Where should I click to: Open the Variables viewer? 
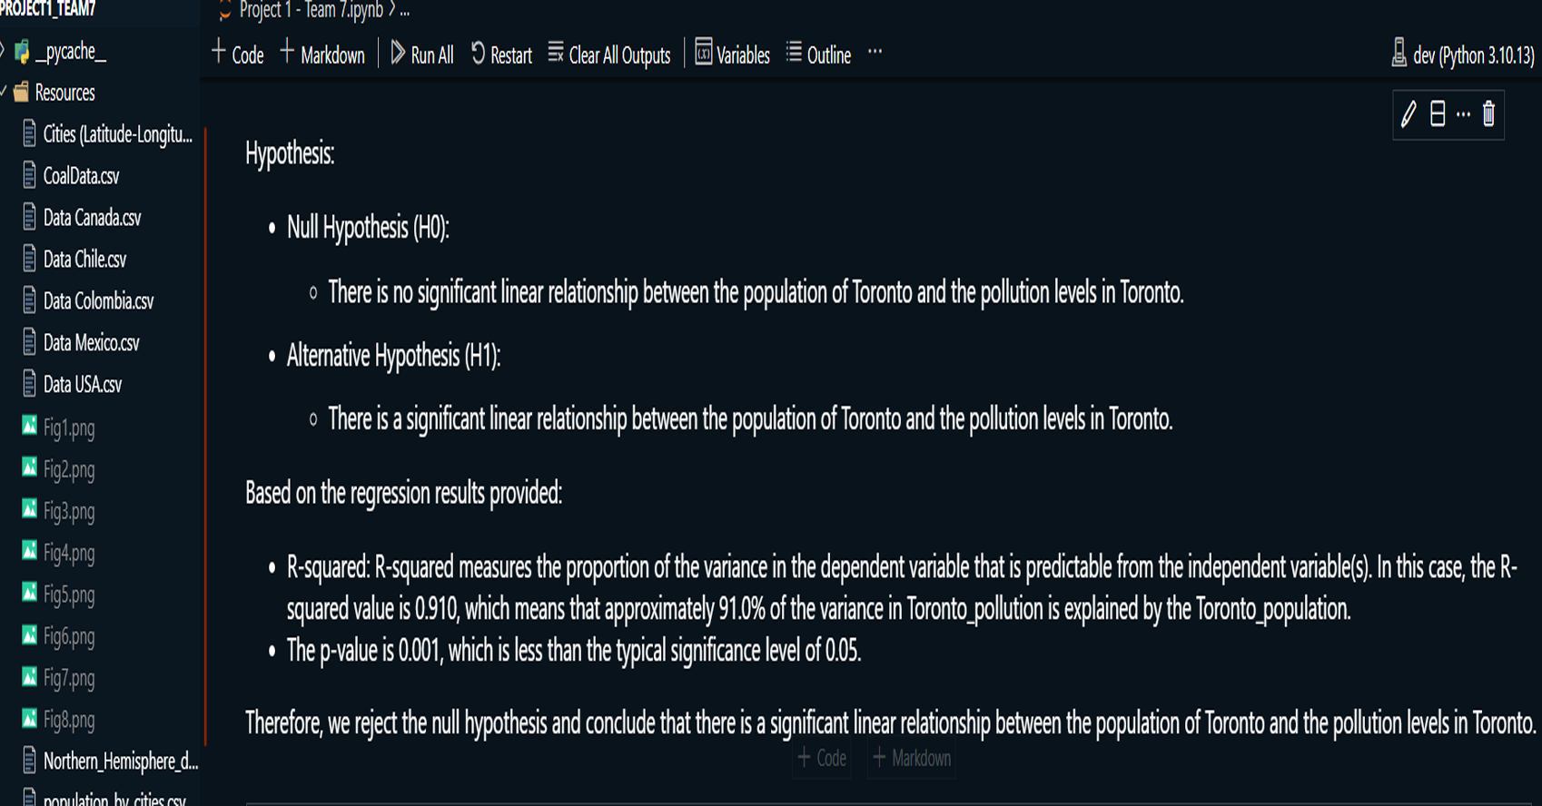pos(732,54)
